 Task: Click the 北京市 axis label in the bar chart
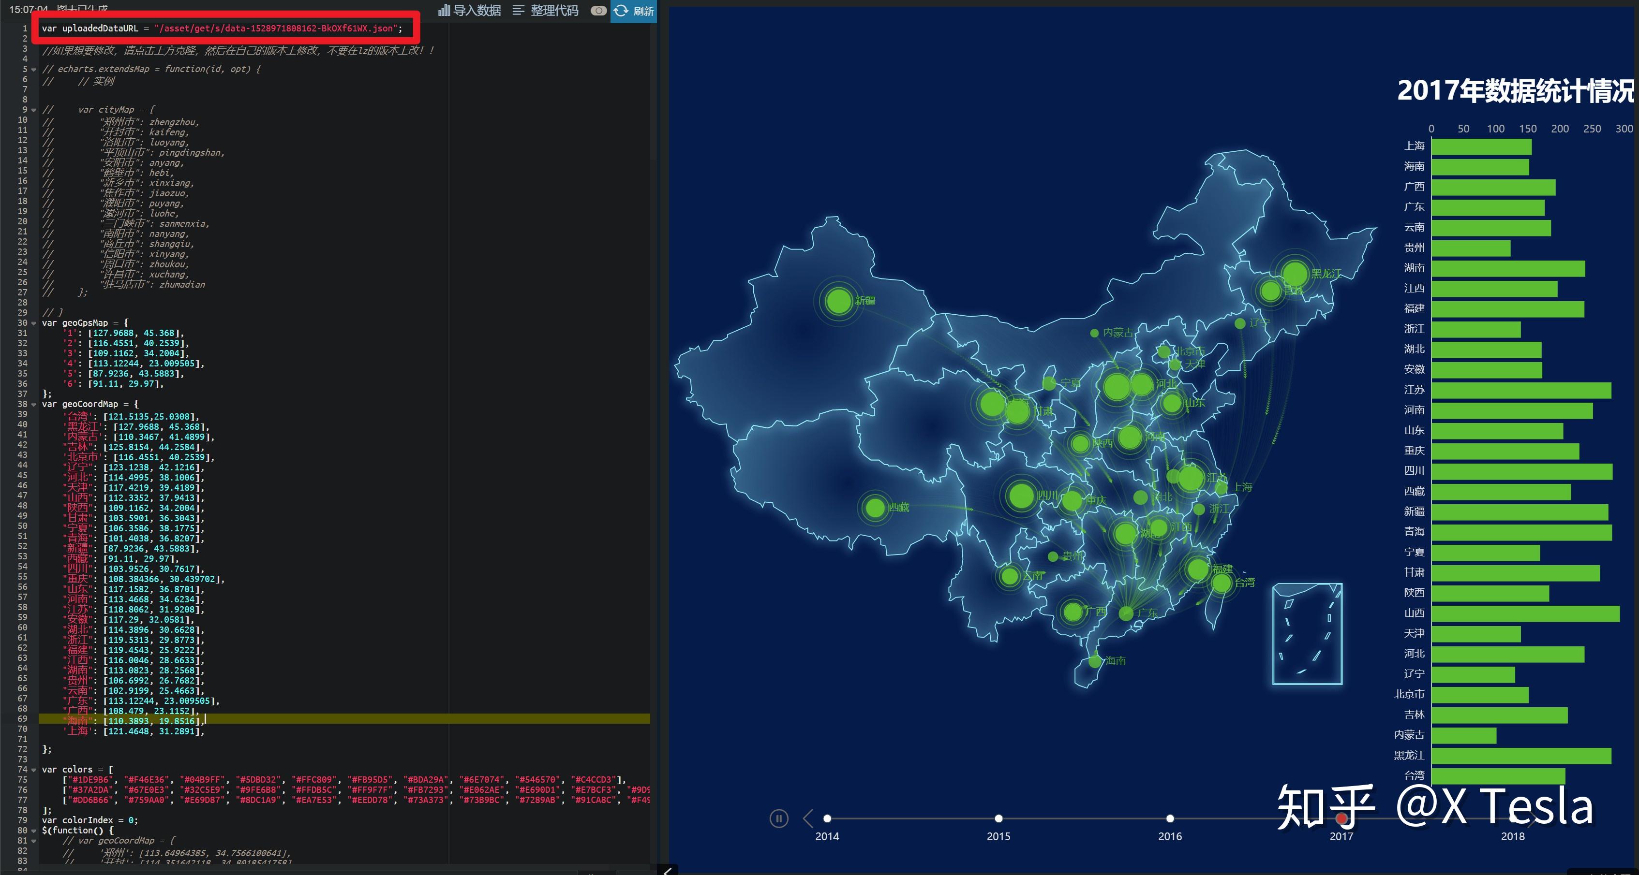(1409, 694)
